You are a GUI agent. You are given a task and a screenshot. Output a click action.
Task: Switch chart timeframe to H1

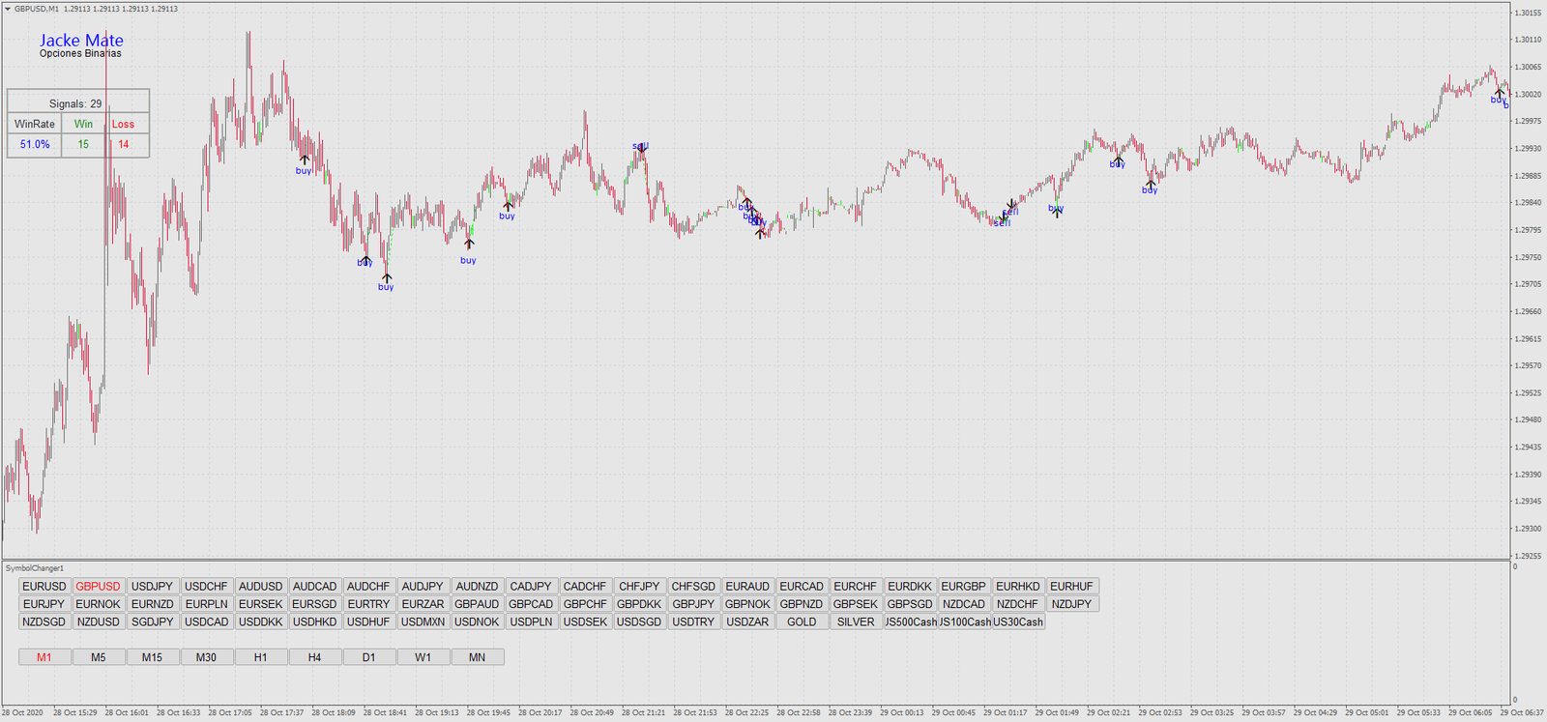pyautogui.click(x=260, y=657)
